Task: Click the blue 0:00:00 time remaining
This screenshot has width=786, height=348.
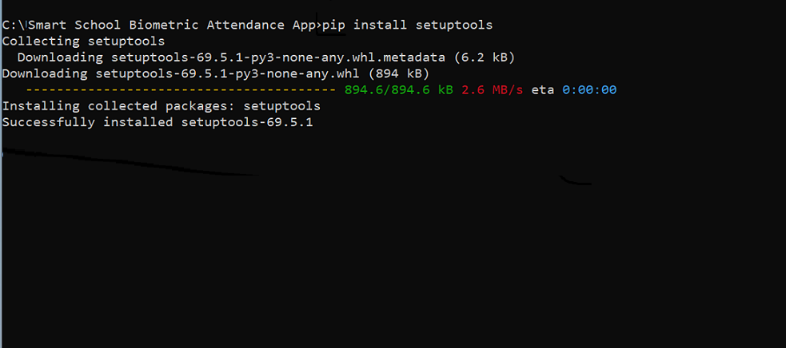Action: (x=589, y=89)
